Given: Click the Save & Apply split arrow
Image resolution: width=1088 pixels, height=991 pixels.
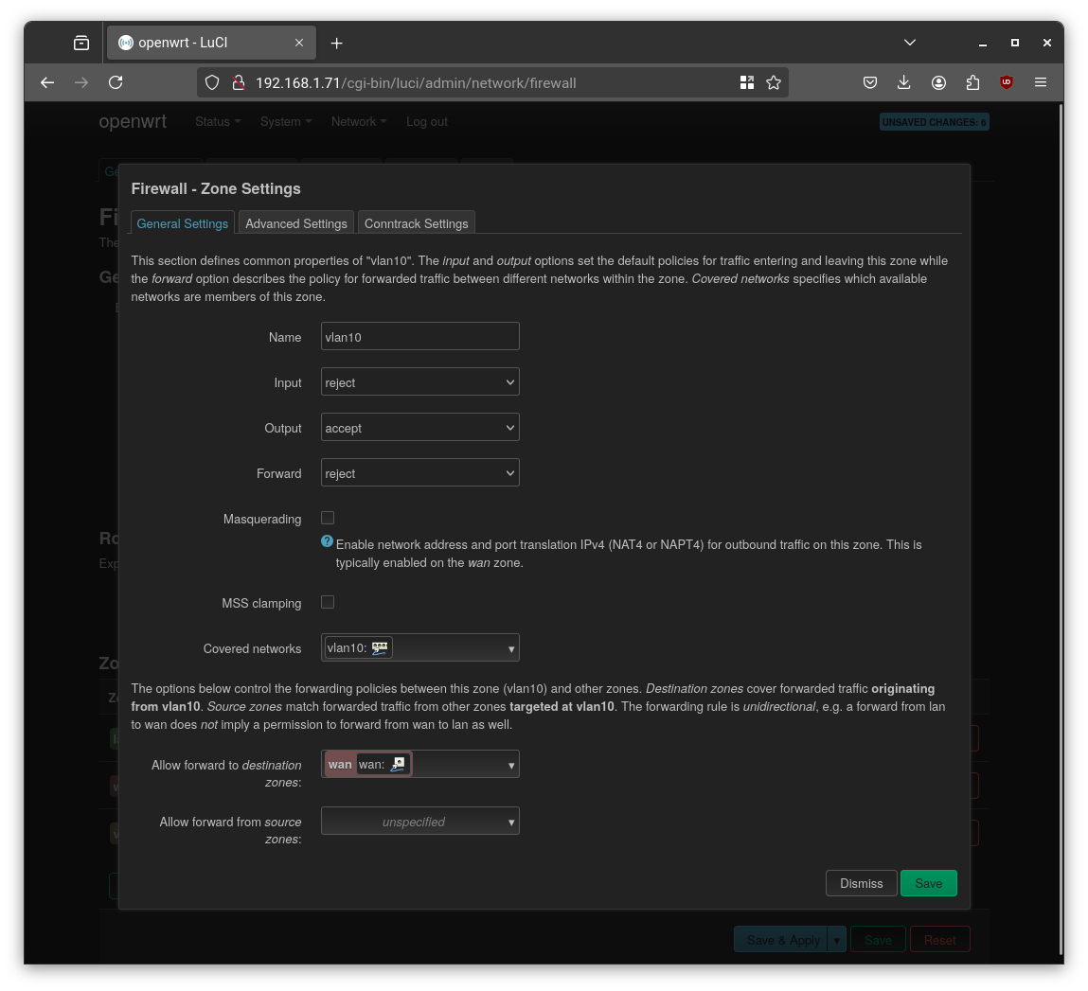Looking at the screenshot, I should point(836,939).
